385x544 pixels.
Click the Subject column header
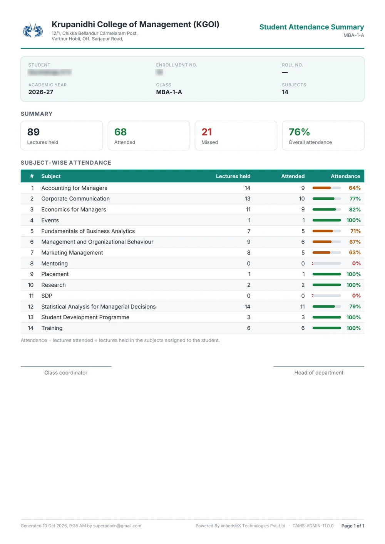tap(51, 176)
